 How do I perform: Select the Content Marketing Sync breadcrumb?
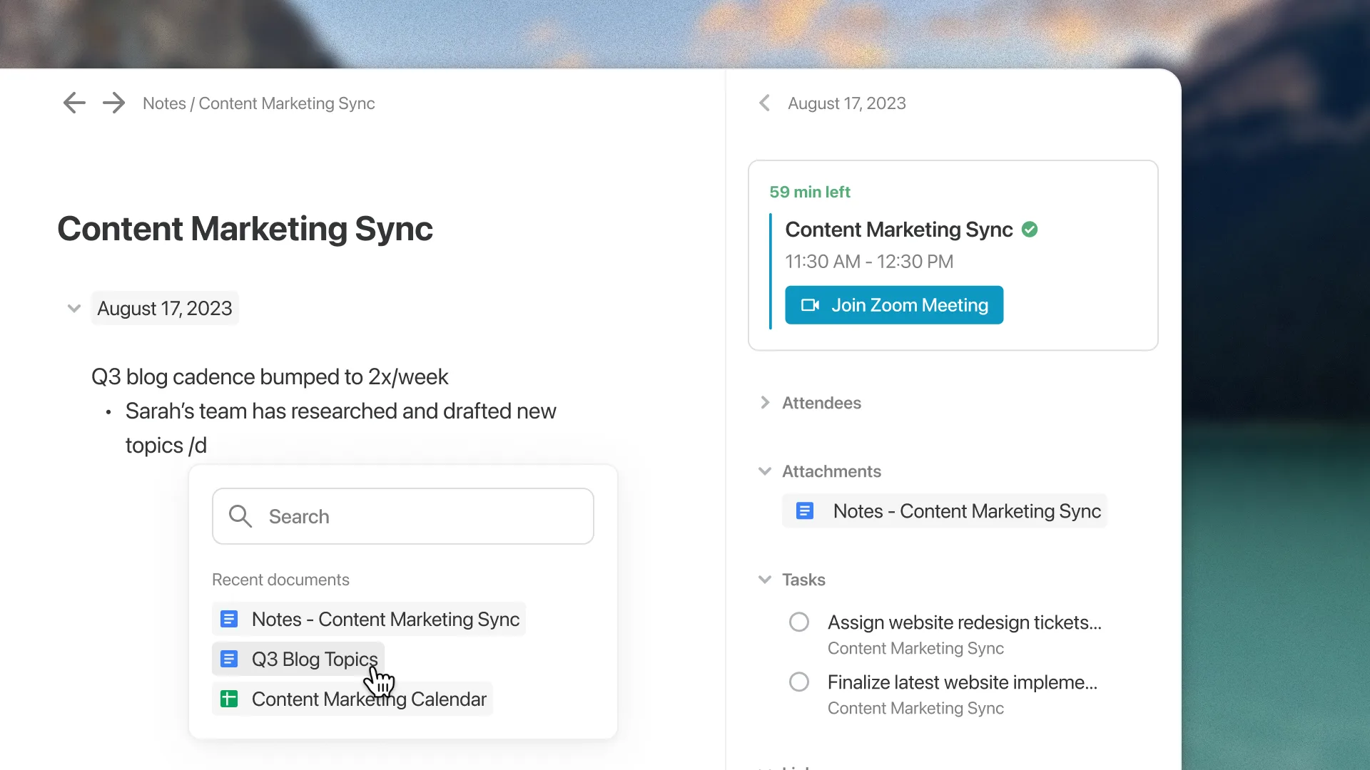point(286,103)
